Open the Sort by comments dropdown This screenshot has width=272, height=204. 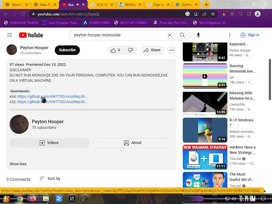click(x=50, y=178)
